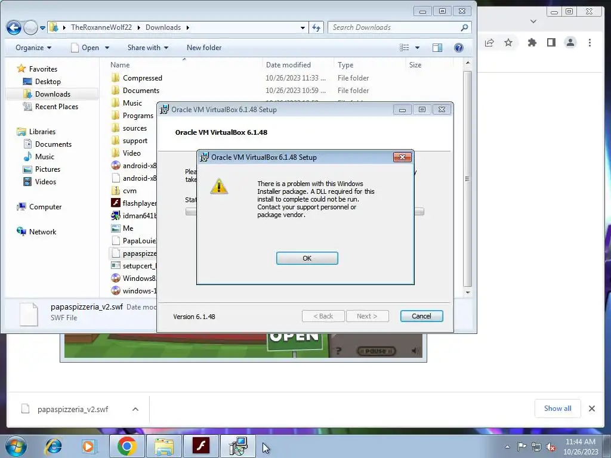611x458 pixels.
Task: Close the Chrome downloads bar
Action: coord(591,409)
